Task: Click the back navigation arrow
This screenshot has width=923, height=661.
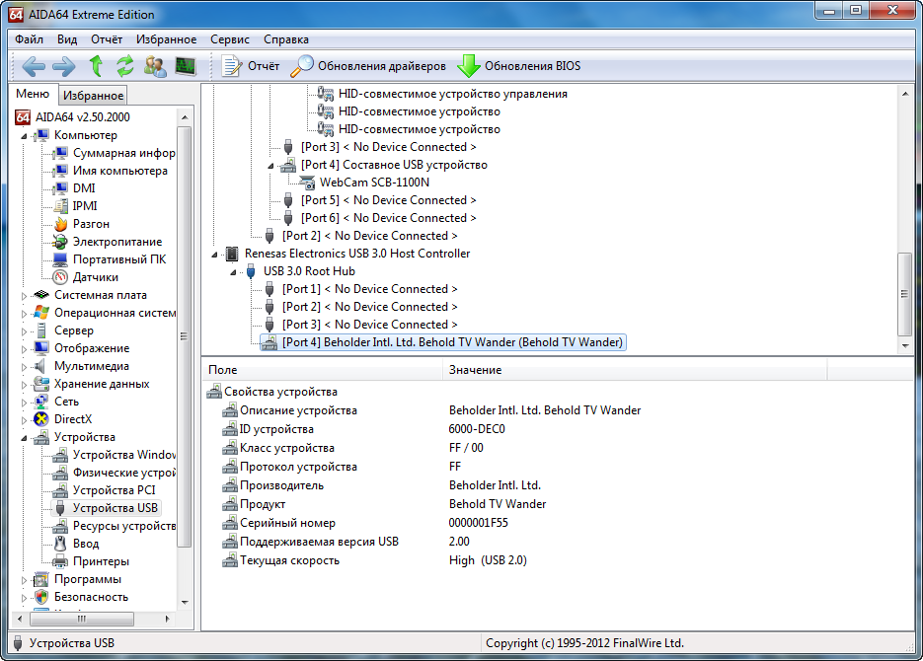Action: [x=34, y=66]
